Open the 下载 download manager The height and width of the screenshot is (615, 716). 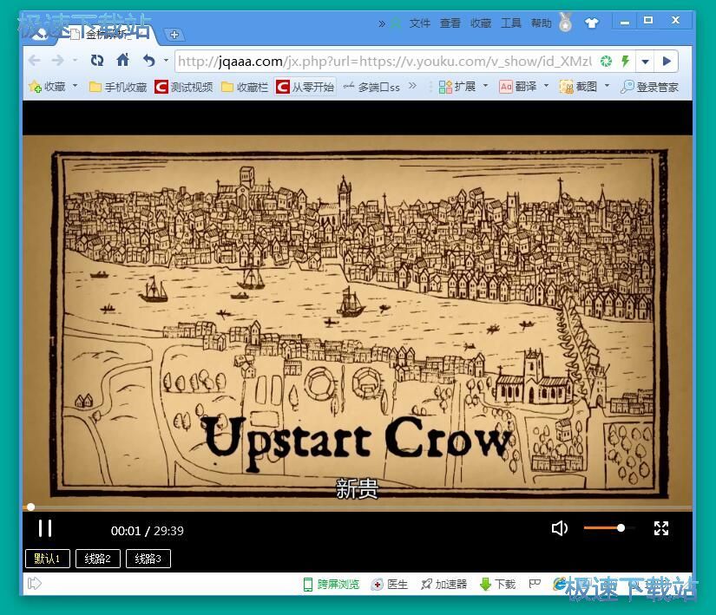coord(498,584)
